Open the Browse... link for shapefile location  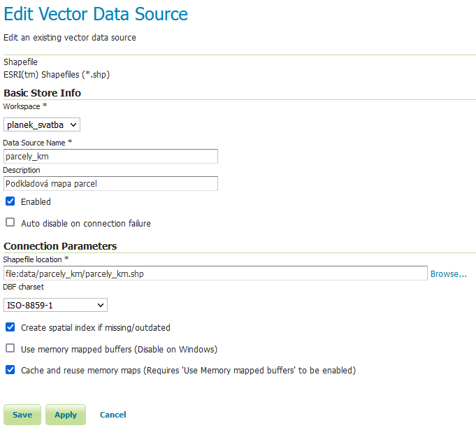[x=448, y=274]
